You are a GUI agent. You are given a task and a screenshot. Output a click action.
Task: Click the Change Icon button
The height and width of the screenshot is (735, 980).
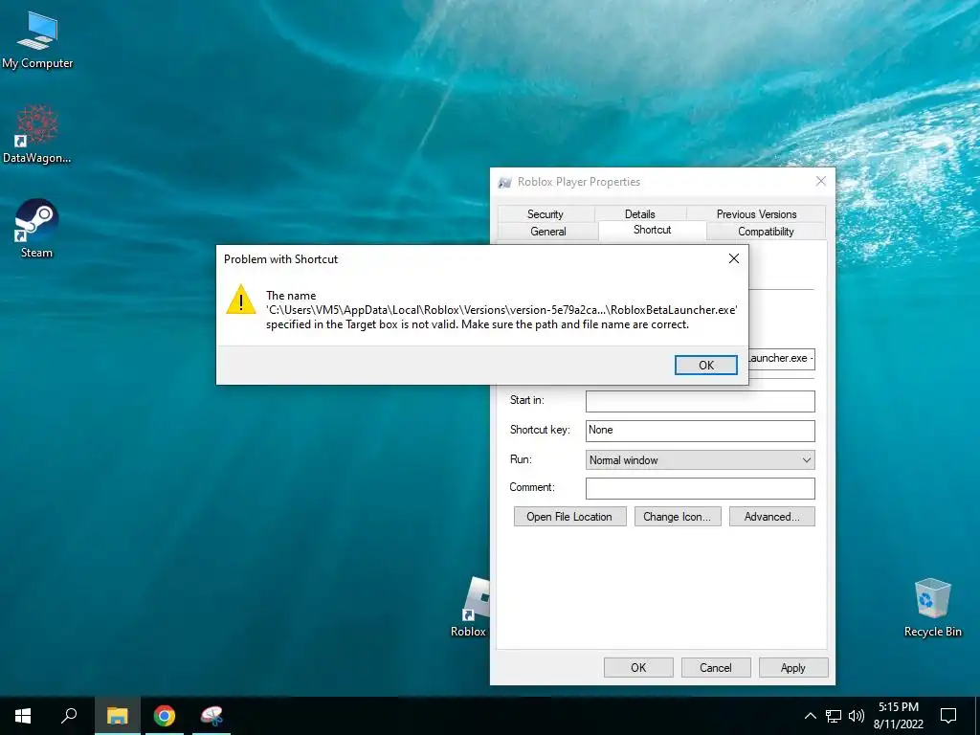[x=678, y=516]
